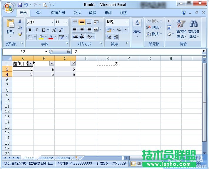Click the Save icon in quick access toolbar
This screenshot has height=169, width=209.
pos(20,5)
